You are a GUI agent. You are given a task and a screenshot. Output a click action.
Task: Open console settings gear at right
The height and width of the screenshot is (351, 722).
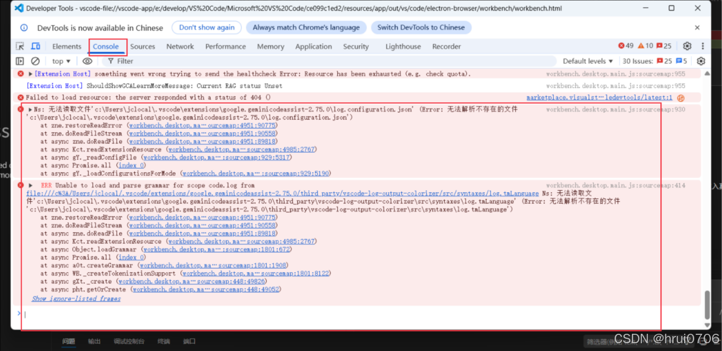pyautogui.click(x=701, y=61)
